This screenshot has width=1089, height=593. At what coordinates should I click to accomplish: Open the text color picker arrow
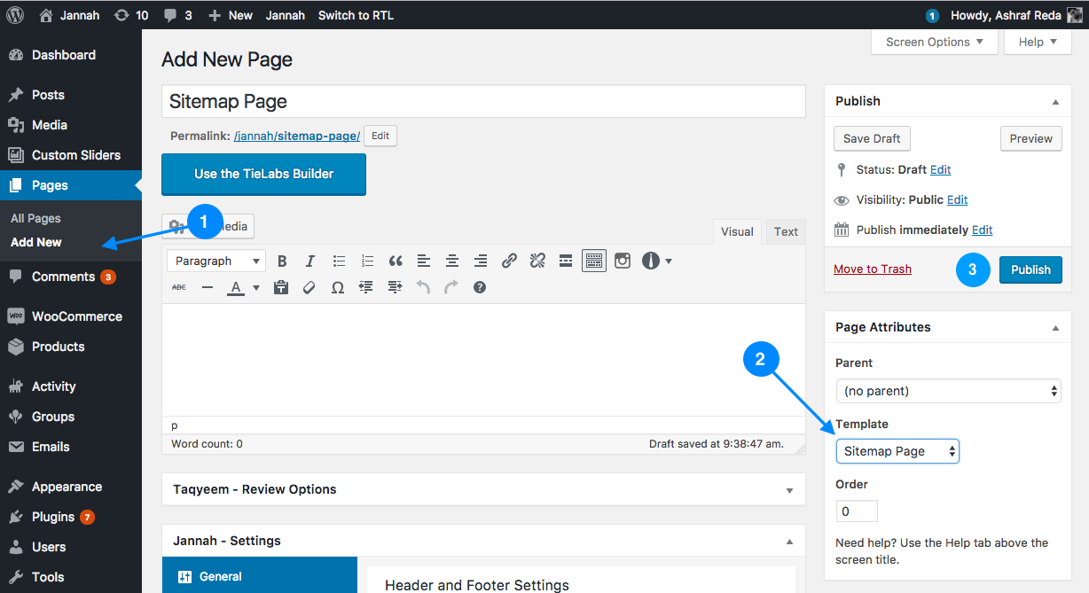256,287
